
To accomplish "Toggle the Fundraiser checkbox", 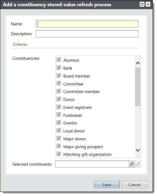I will (59, 115).
